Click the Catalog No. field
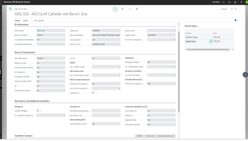 click(x=106, y=31)
